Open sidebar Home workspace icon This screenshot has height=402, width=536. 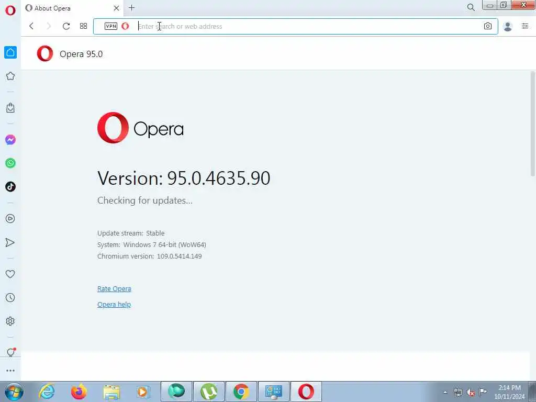[x=10, y=52]
